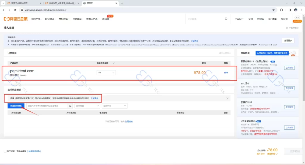Click 购物车 in the header
305x165 pixels.
coord(260,19)
